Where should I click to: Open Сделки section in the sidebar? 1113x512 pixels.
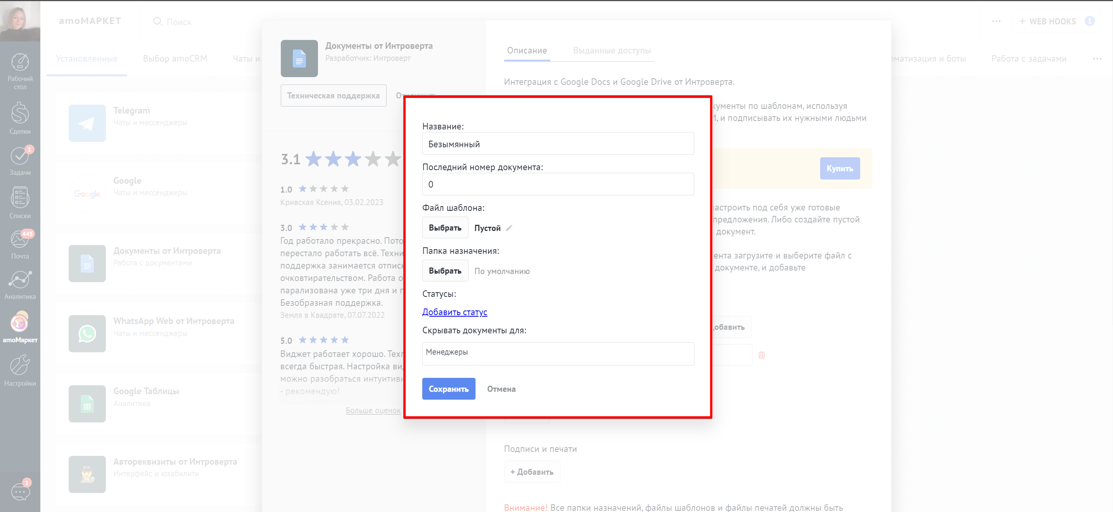(20, 118)
